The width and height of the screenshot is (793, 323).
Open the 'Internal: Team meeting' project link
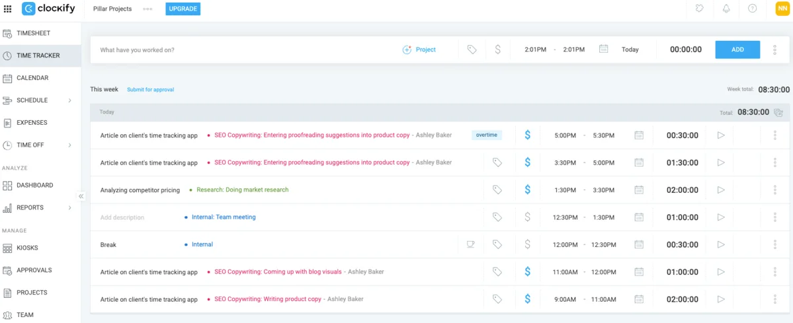click(x=224, y=217)
